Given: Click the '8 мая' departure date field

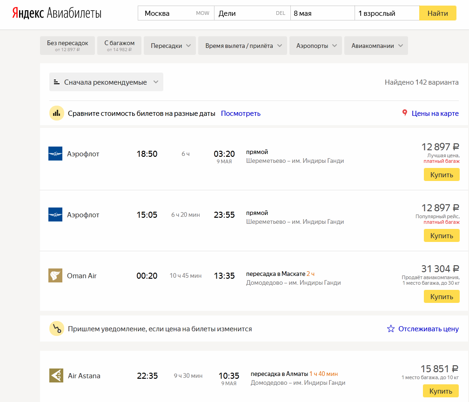Looking at the screenshot, I should (322, 13).
